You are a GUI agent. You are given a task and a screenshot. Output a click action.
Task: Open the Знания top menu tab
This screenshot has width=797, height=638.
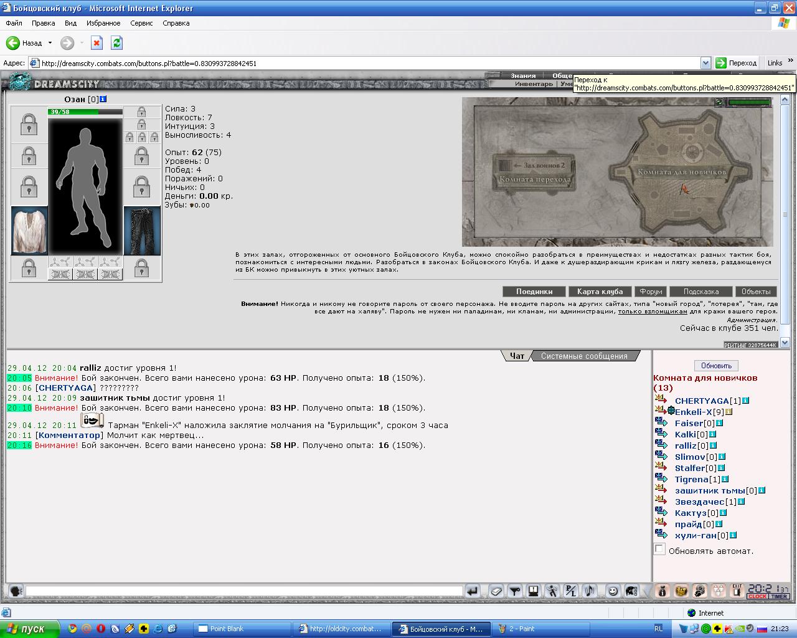tap(523, 75)
